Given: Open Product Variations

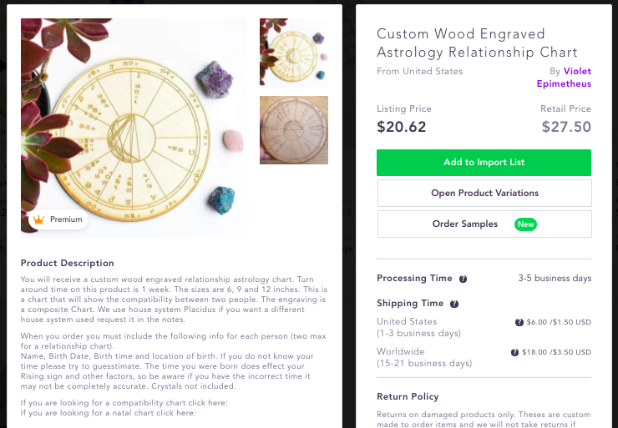Looking at the screenshot, I should [484, 194].
